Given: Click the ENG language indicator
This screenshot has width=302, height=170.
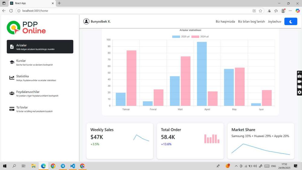Looking at the screenshot, I should [274, 166].
